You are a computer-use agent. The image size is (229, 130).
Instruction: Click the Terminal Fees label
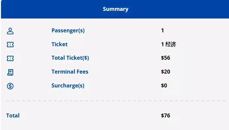(x=70, y=72)
